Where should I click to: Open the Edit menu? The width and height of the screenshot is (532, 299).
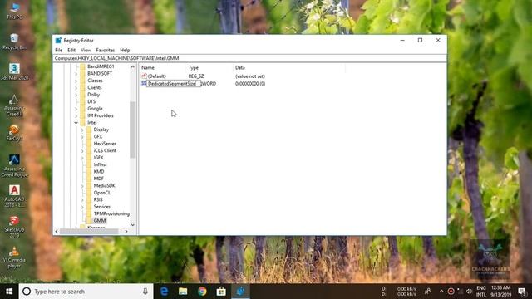pyautogui.click(x=71, y=50)
